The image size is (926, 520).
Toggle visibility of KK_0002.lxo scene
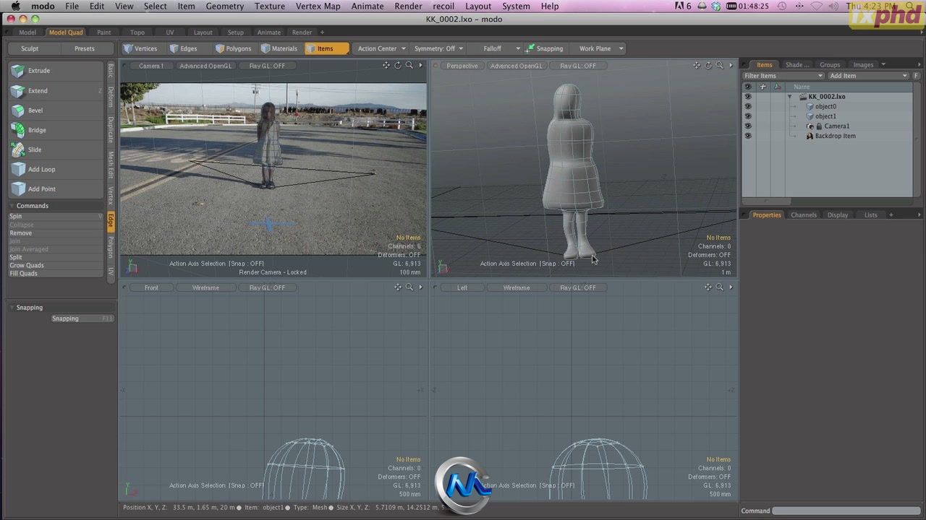pyautogui.click(x=748, y=96)
